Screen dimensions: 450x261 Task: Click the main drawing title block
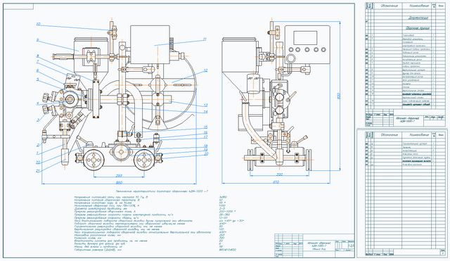[x=314, y=246]
